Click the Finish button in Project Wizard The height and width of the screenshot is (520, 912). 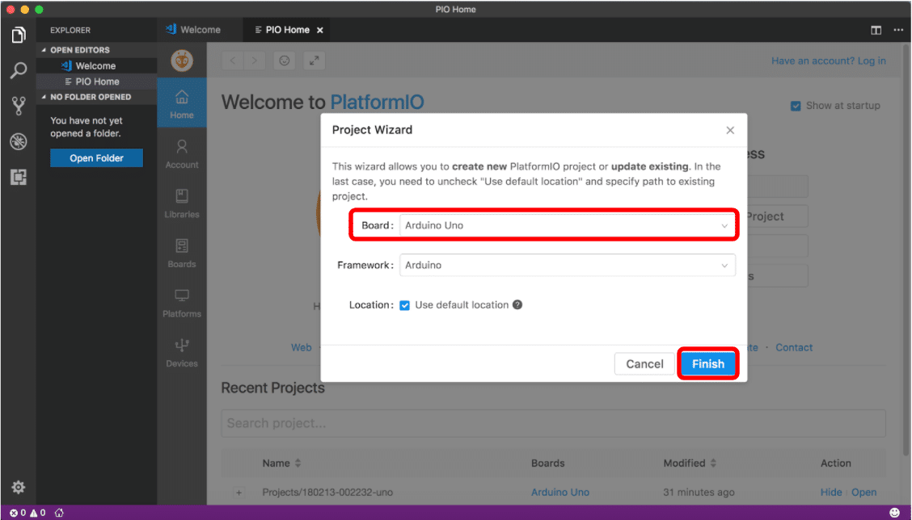(707, 363)
